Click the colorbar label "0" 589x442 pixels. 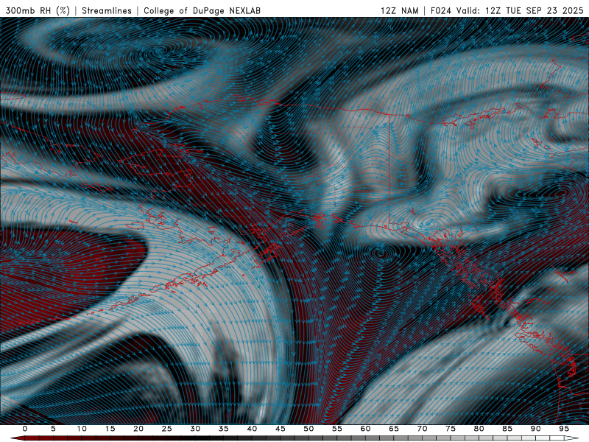click(25, 429)
